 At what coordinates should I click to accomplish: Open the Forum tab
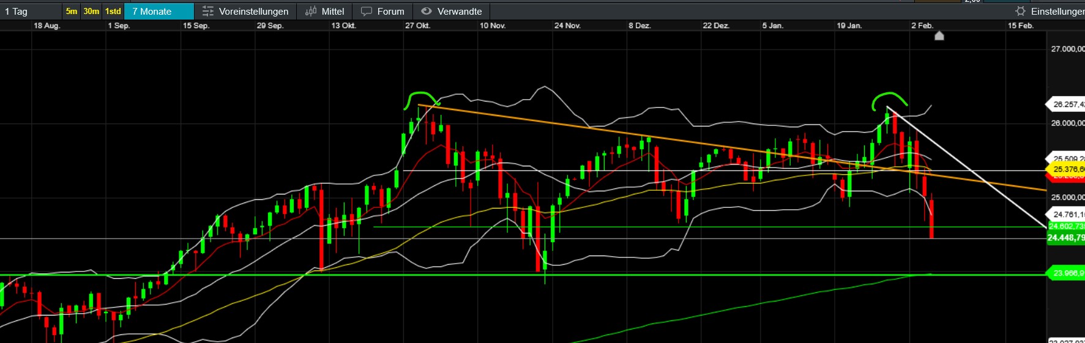(390, 11)
